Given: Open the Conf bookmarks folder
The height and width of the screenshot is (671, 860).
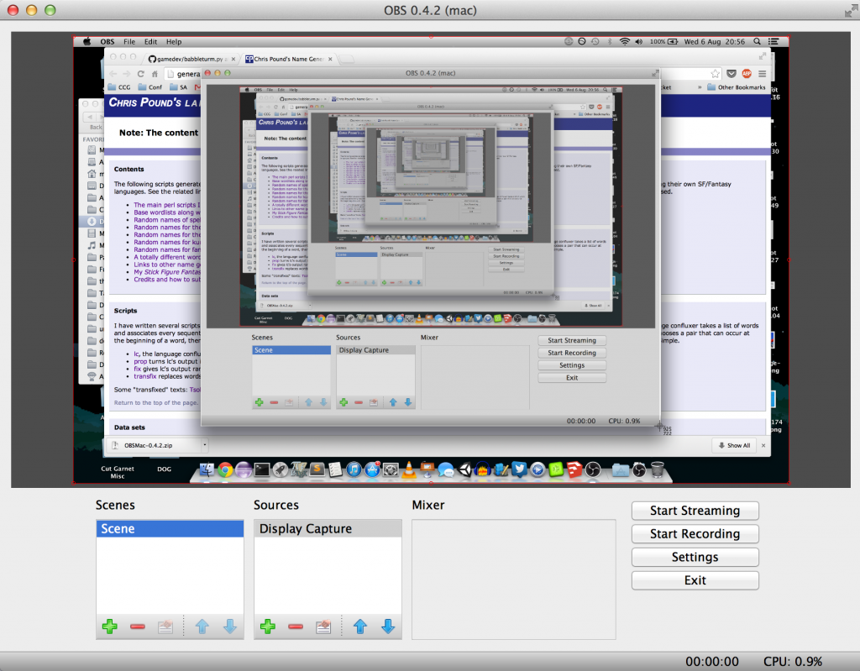Looking at the screenshot, I should [150, 86].
